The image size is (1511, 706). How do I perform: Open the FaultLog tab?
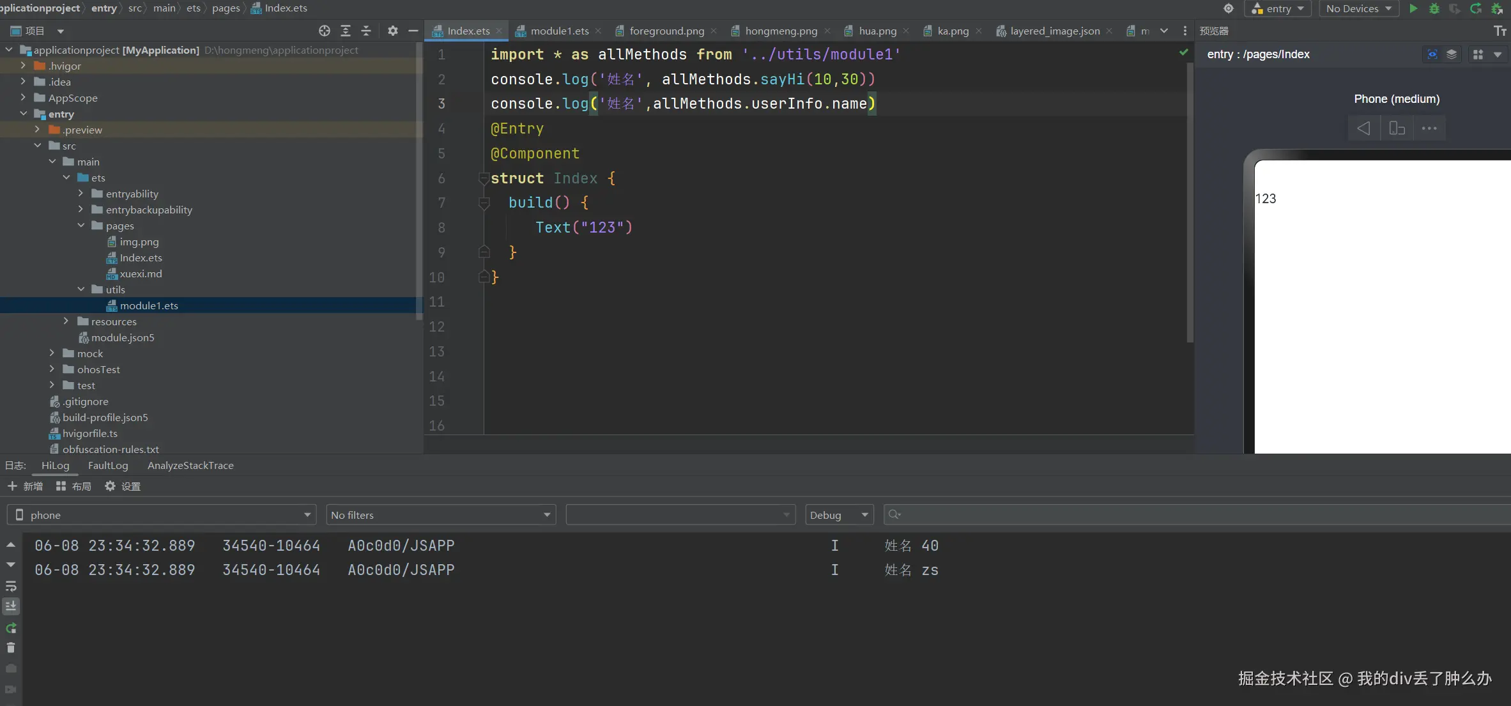pos(108,465)
